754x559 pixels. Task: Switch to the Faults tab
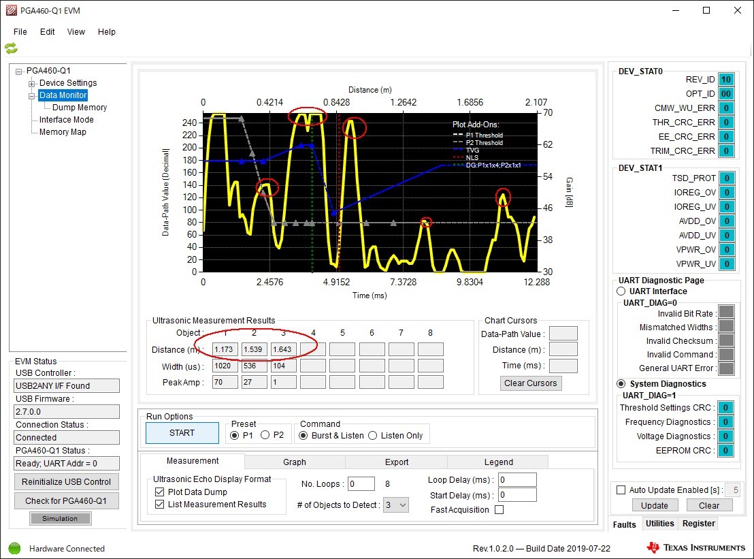[624, 524]
